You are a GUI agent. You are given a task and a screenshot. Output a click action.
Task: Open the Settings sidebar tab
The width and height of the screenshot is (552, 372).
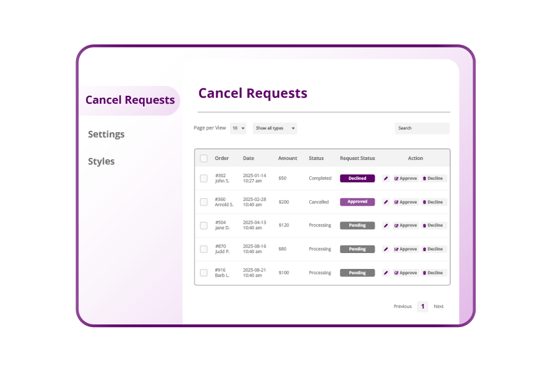[106, 134]
